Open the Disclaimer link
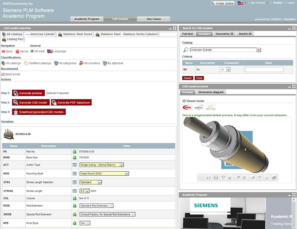The height and width of the screenshot is (229, 297). pos(289,19)
